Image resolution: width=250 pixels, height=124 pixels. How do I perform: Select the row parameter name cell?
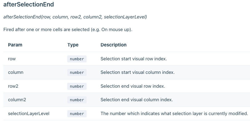pos(12,59)
